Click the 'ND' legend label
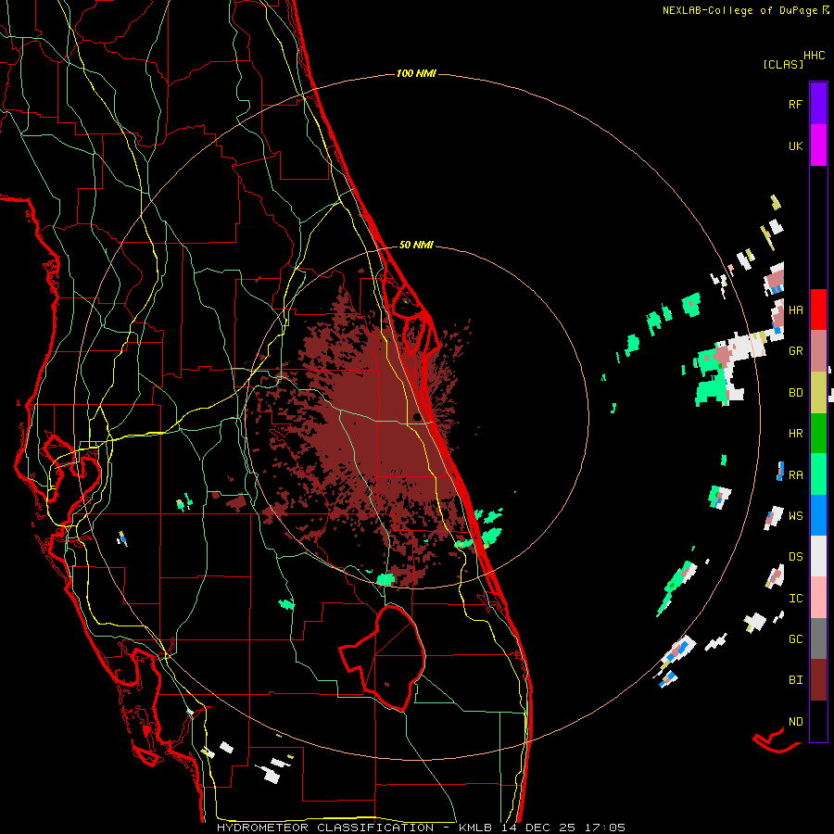Screen dimensions: 834x834 click(x=795, y=722)
